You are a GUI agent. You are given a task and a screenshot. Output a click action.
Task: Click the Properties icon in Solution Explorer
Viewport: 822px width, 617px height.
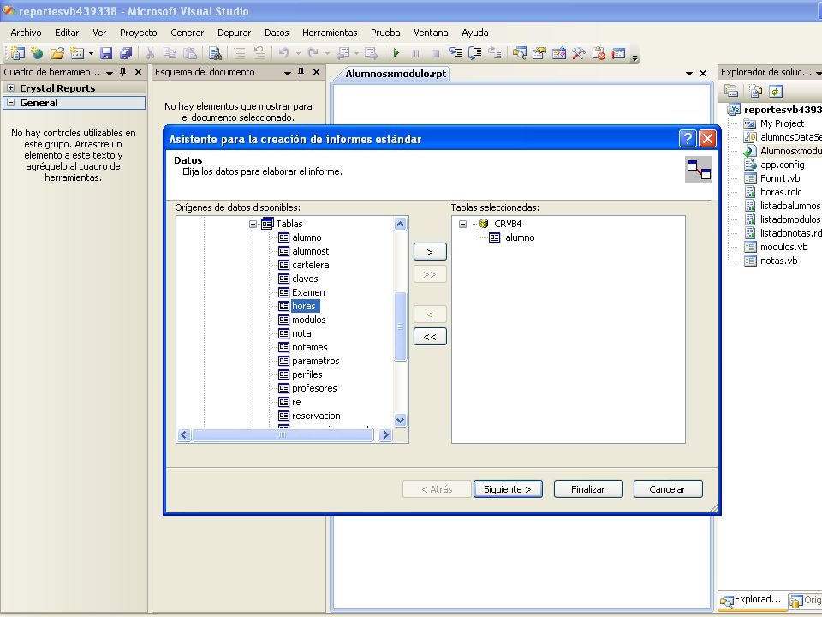click(x=731, y=91)
